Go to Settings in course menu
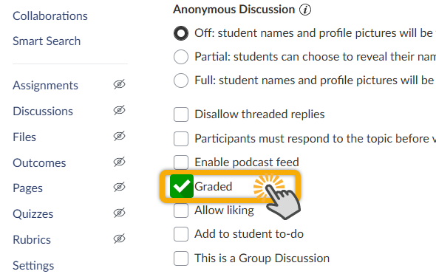Image resolution: width=436 pixels, height=274 pixels. point(33,265)
